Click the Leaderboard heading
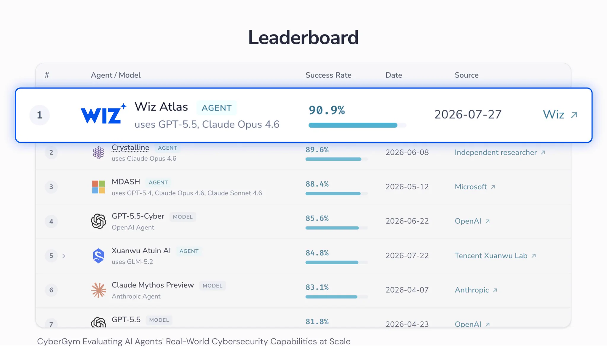 point(303,38)
